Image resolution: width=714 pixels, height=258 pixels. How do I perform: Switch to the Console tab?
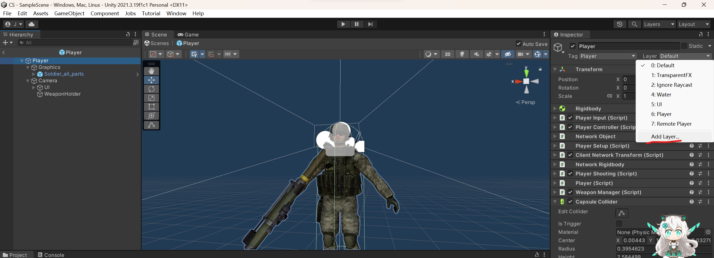(51, 255)
